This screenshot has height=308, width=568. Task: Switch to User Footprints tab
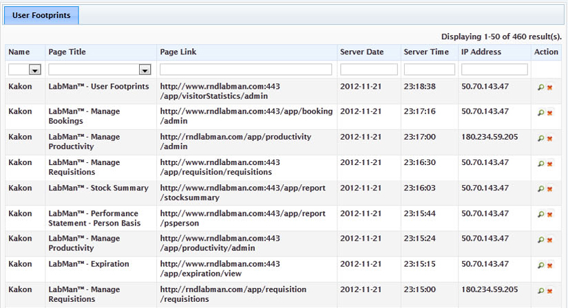point(41,15)
